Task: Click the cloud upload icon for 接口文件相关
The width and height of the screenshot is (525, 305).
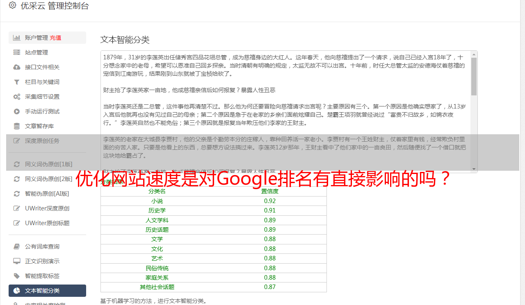Action: [17, 67]
